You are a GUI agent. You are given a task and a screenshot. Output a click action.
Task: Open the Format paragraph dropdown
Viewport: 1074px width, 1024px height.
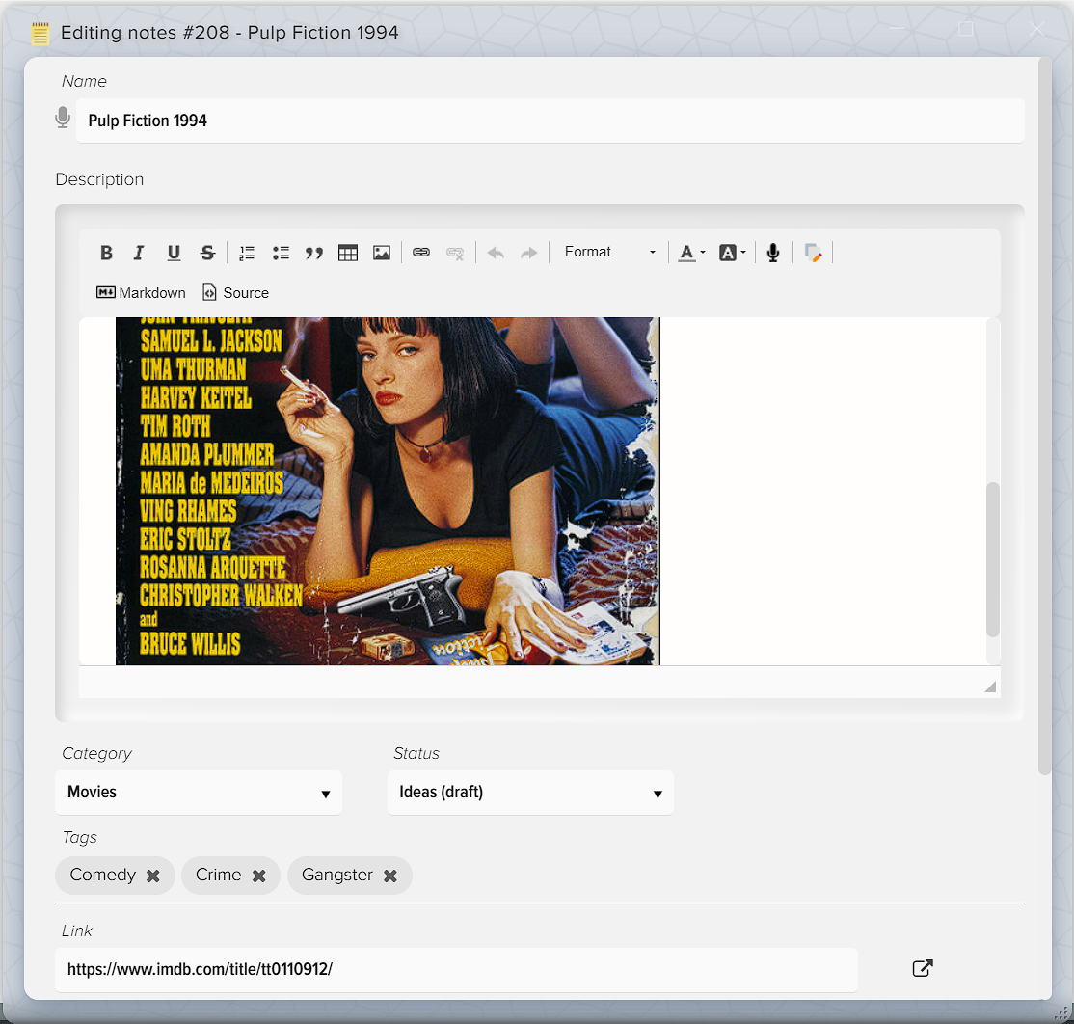click(x=609, y=252)
